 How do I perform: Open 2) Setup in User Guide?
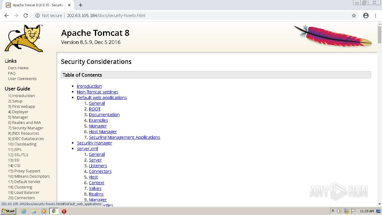(15, 101)
